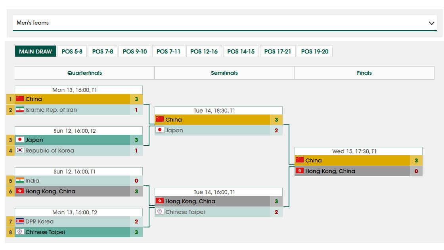Screen dimensions: 444x250
Task: Click Hong Kong's flag in the semifinal match
Action: (160, 200)
